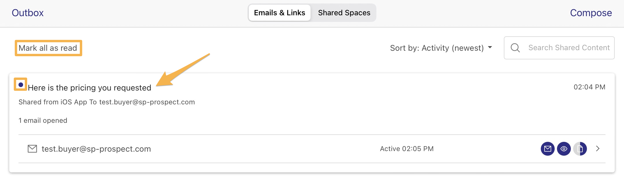Click the eye viewed status icon
The image size is (624, 177).
tap(564, 149)
